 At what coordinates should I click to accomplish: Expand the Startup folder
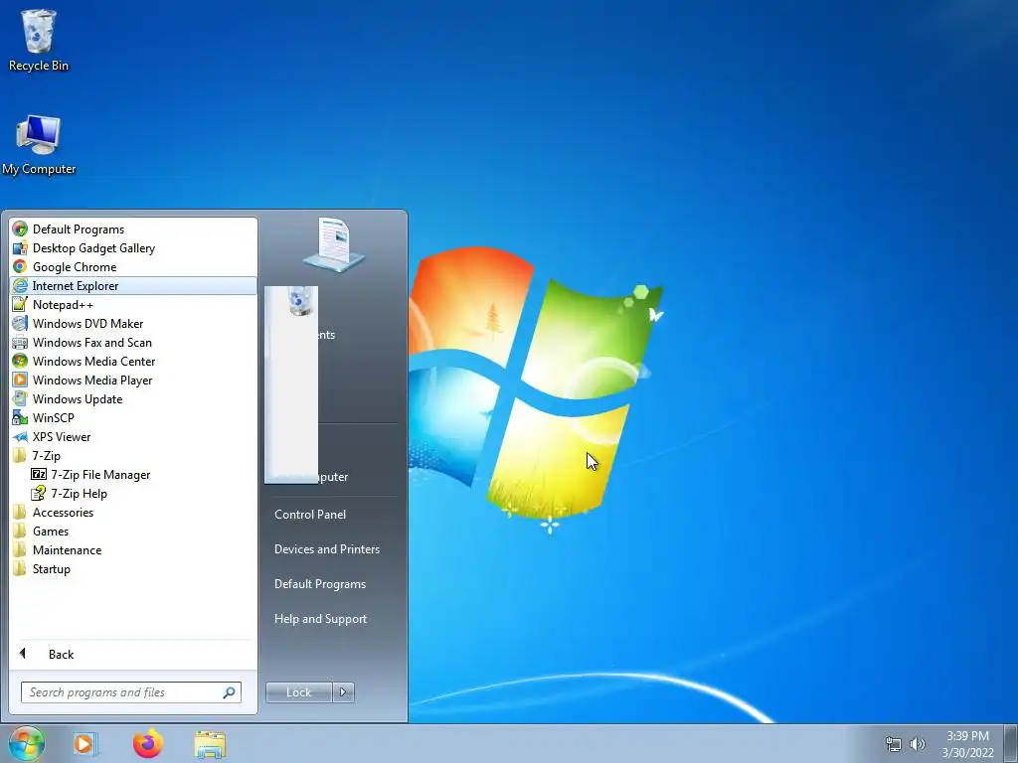52,568
